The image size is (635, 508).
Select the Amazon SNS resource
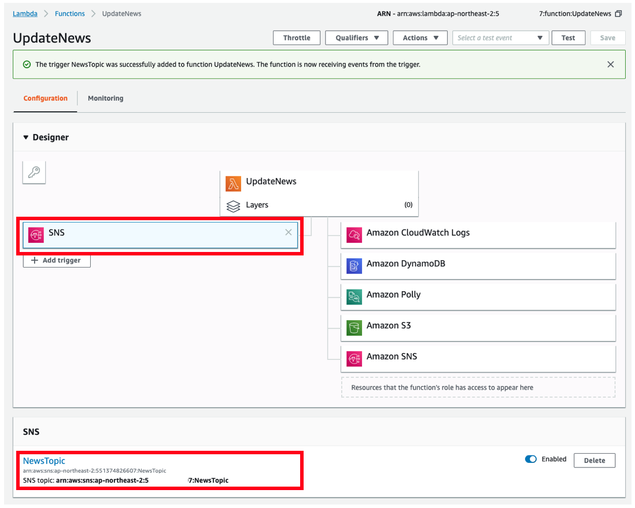click(x=478, y=359)
